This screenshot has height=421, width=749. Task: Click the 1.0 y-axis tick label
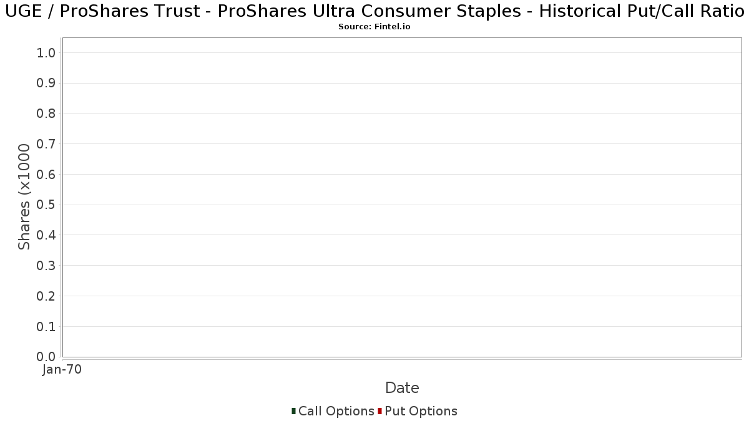46,52
